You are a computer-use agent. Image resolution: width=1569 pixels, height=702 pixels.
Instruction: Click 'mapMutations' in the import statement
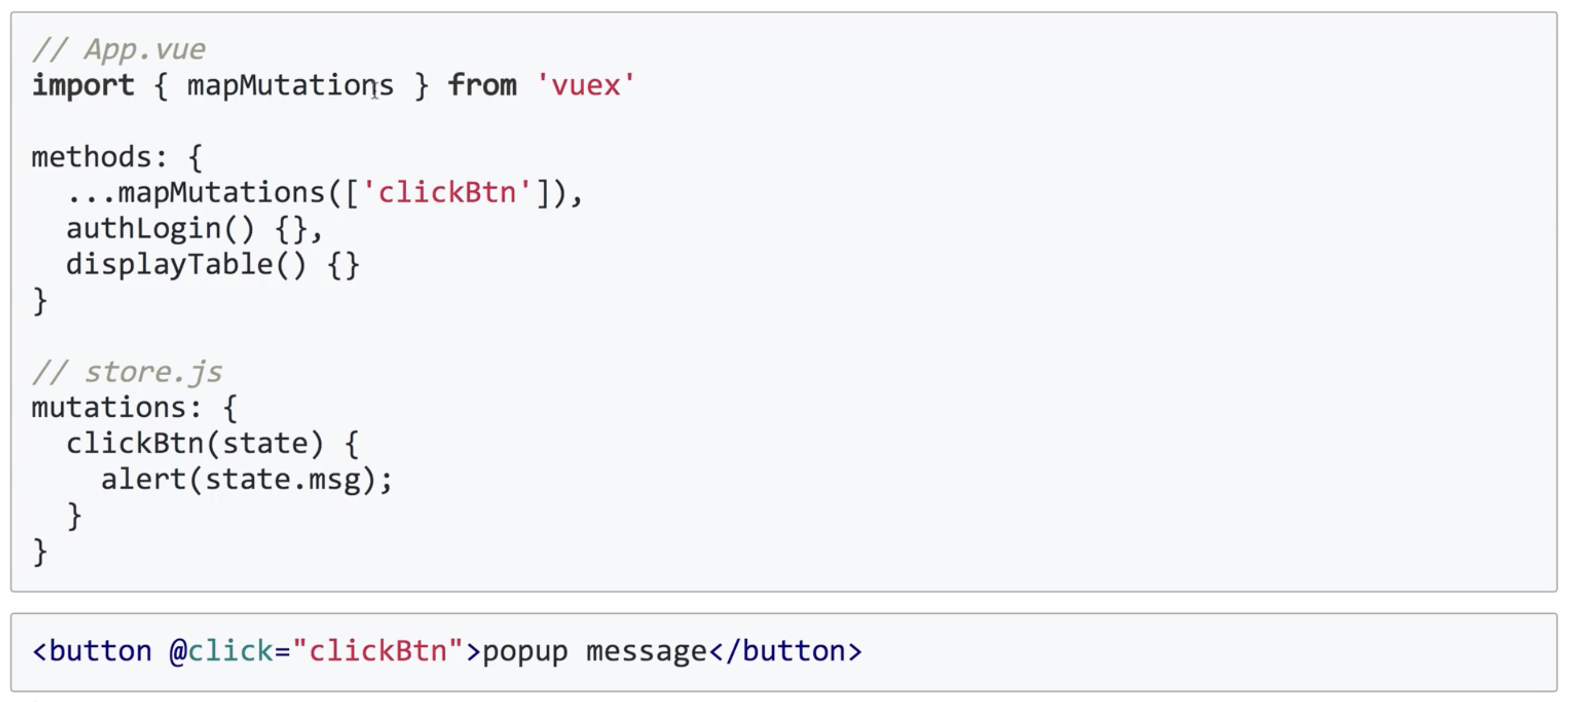pos(291,85)
